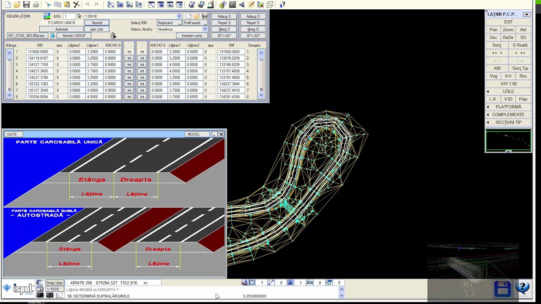Click the new document icon next to the axis dropdown

pos(189,16)
